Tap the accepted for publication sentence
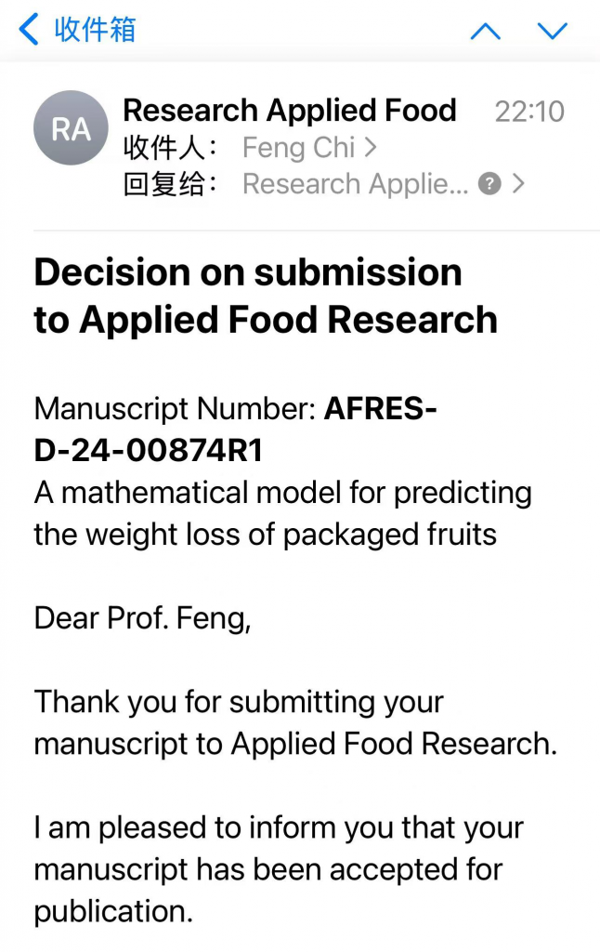600x952 pixels. point(279,869)
